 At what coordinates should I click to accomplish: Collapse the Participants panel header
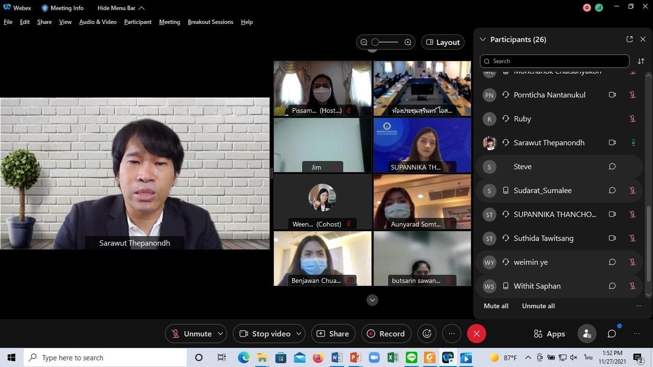(x=482, y=39)
